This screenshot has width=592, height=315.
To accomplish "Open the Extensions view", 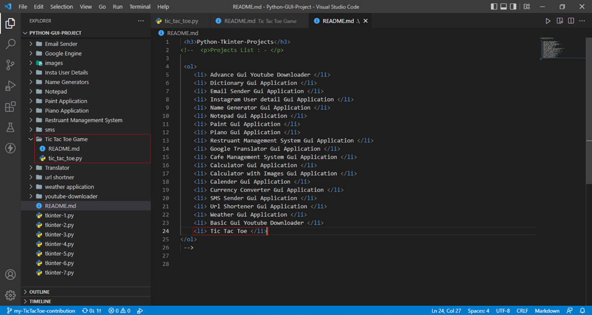I will click(10, 106).
